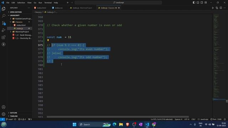Toggle the Primary Side Bar layout icon

[194, 2]
